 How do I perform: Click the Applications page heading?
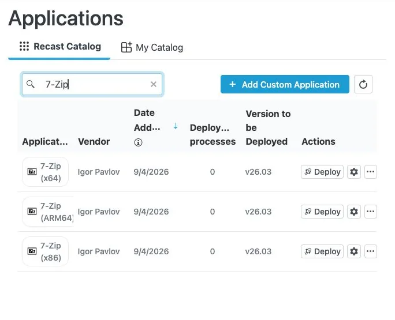(66, 19)
